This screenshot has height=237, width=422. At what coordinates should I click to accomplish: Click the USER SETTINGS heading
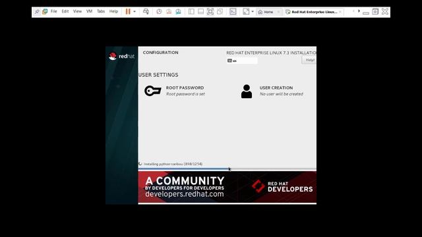tap(158, 75)
